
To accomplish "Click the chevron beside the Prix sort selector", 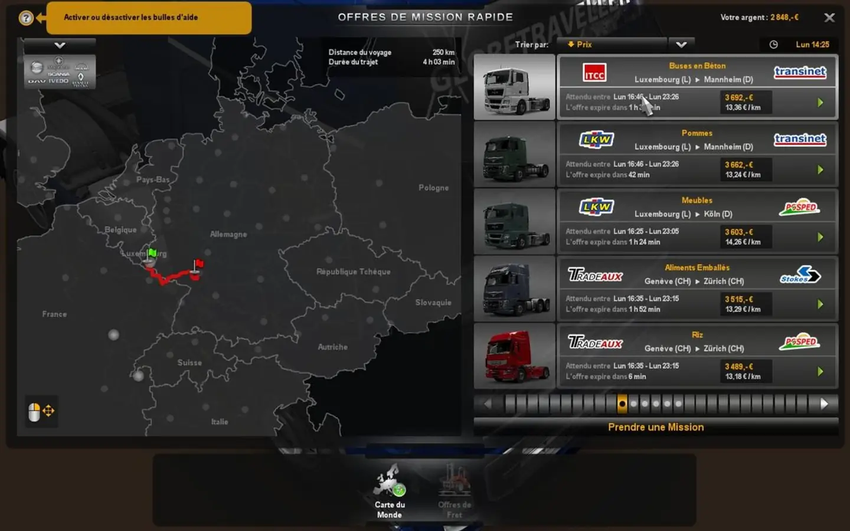I will pos(680,44).
